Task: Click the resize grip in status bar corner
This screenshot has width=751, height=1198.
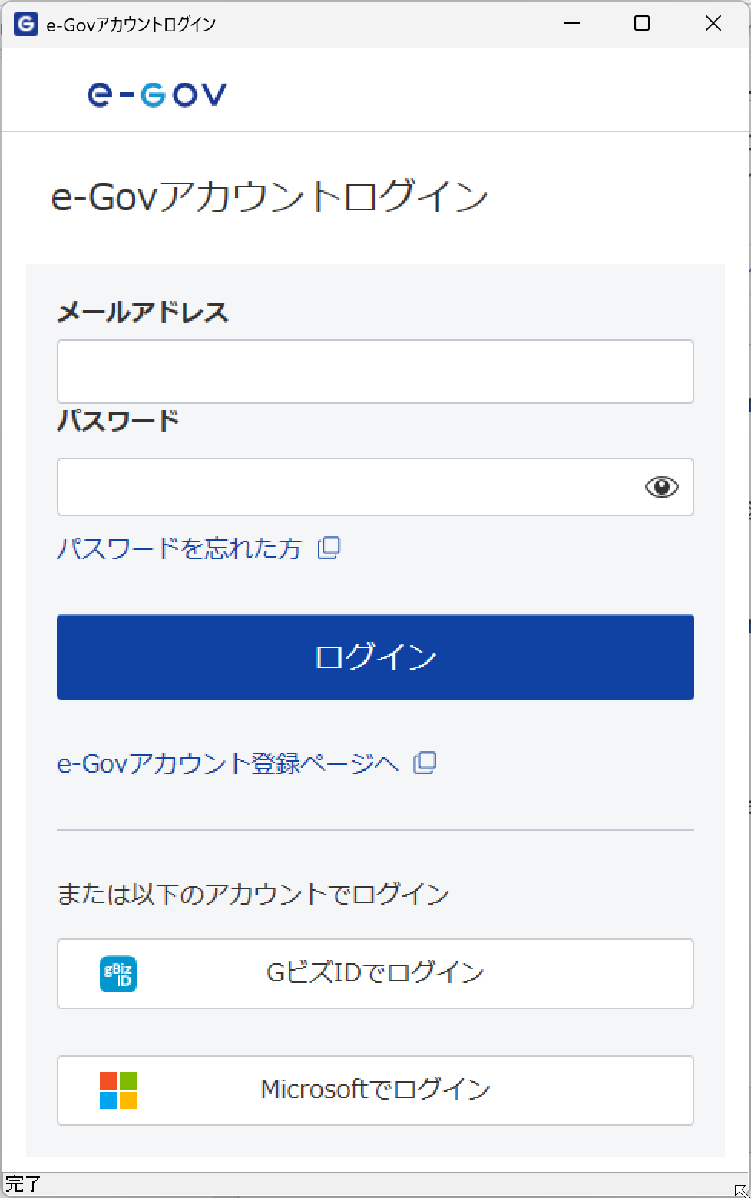Action: 740,1189
